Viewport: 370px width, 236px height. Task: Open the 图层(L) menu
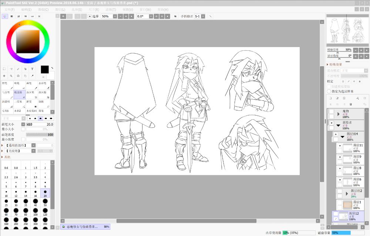click(60, 9)
